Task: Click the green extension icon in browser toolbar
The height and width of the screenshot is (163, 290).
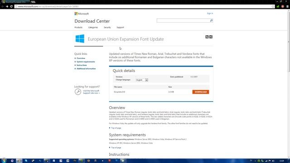Action: point(278,6)
